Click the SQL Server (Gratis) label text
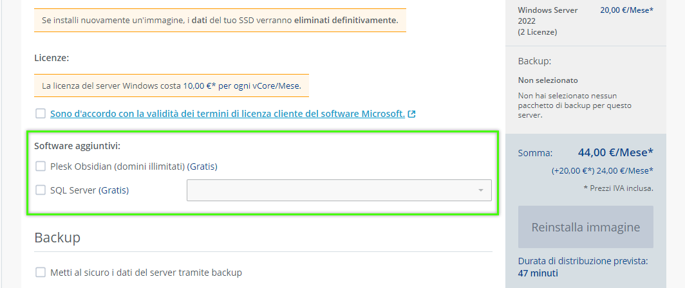This screenshot has height=288, width=685. 89,190
